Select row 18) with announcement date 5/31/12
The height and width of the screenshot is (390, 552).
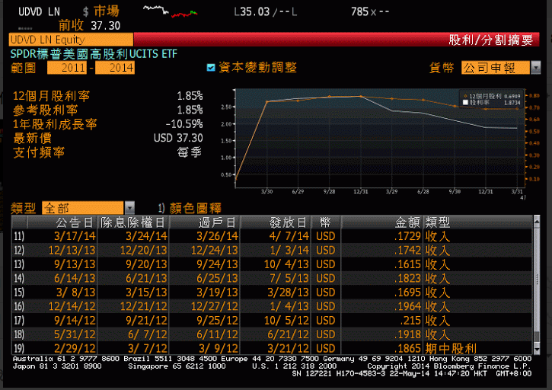272,334
